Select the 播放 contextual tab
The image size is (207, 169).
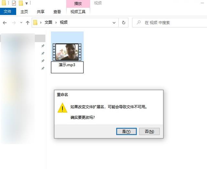click(x=78, y=4)
